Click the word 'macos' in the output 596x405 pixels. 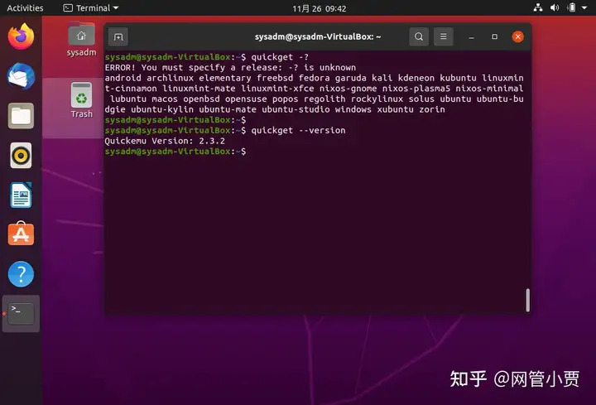tap(165, 99)
